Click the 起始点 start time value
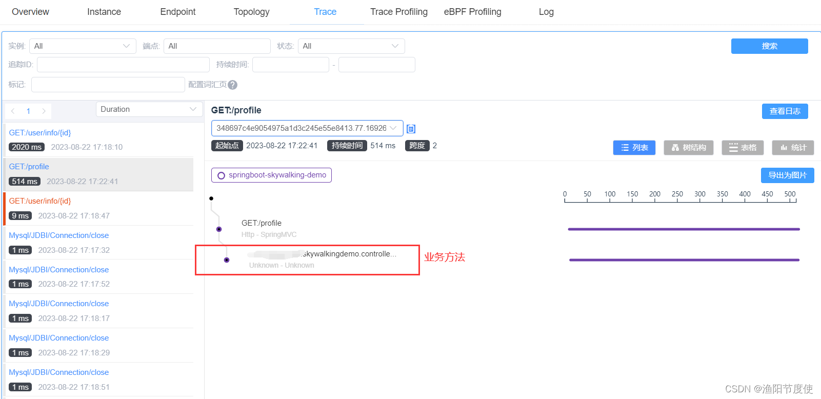This screenshot has height=399, width=821. pos(282,146)
